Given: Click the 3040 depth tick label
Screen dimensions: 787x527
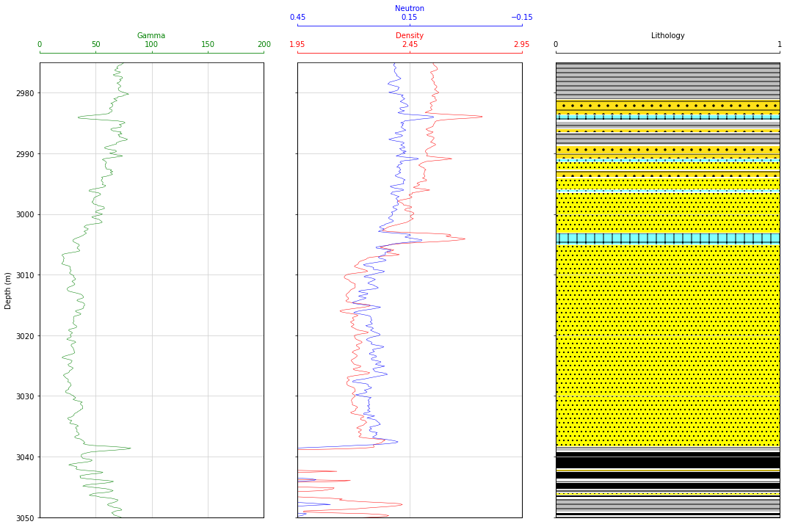Looking at the screenshot, I should 23,457.
